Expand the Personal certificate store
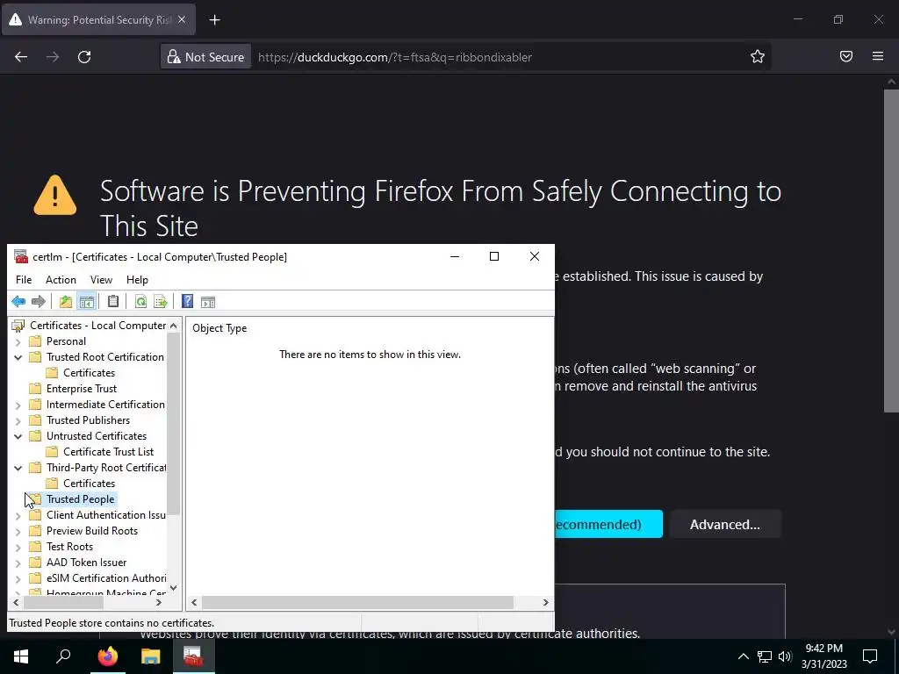 tap(18, 341)
